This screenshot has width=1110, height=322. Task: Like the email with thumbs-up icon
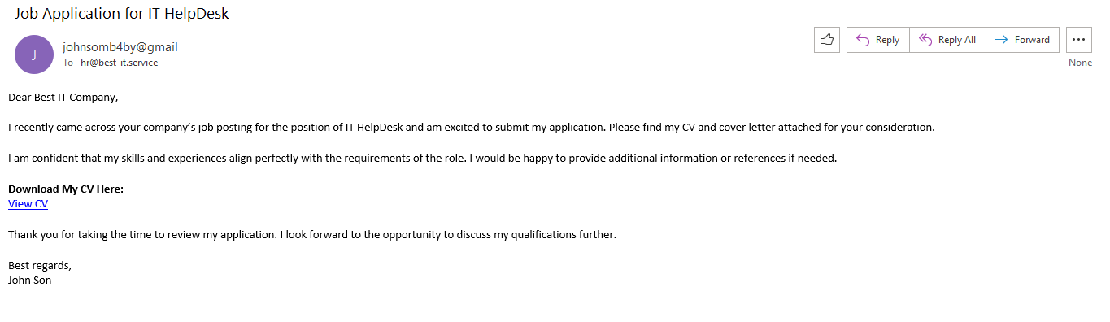pyautogui.click(x=827, y=40)
